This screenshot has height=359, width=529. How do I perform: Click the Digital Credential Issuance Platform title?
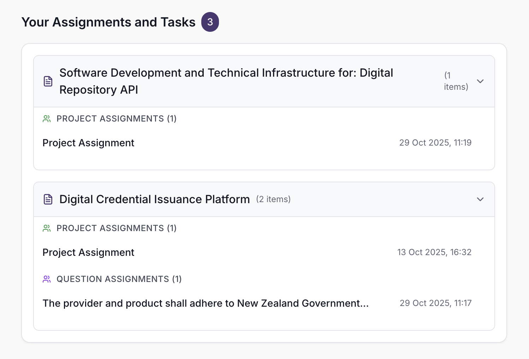point(154,199)
